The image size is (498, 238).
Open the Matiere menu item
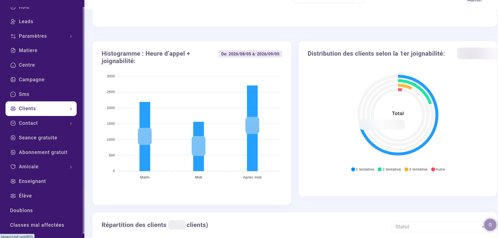pyautogui.click(x=41, y=50)
